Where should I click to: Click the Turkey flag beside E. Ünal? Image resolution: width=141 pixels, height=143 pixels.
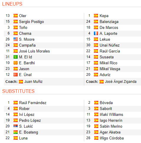(16, 75)
